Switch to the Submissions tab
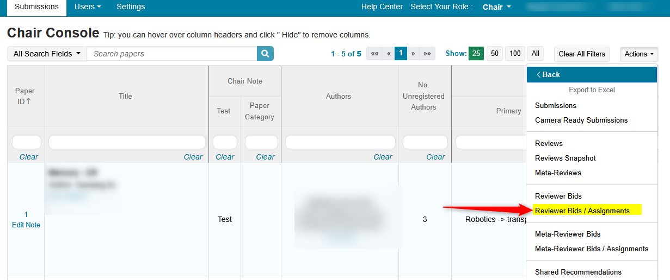The height and width of the screenshot is (280, 670). tap(36, 7)
